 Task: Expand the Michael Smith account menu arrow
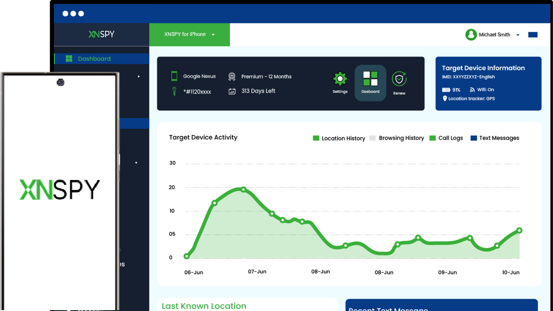point(518,35)
